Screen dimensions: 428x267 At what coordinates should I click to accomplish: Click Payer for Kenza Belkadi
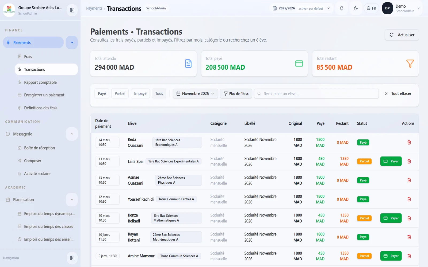[x=391, y=218]
